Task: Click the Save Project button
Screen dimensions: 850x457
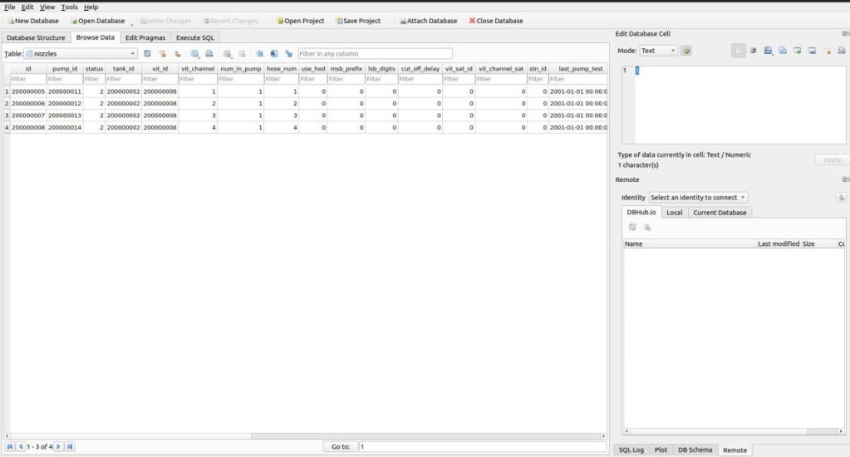Action: pos(358,21)
